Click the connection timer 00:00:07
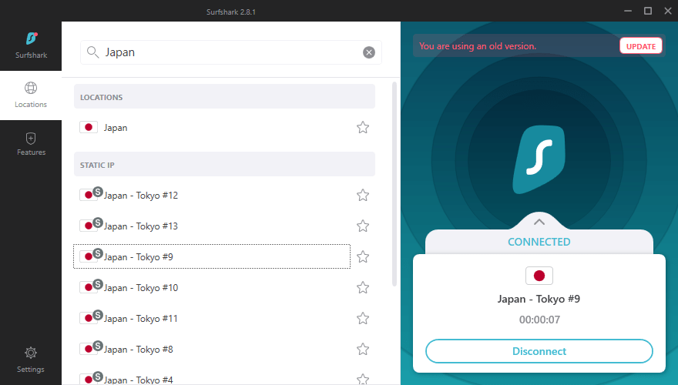The image size is (678, 385). (539, 320)
